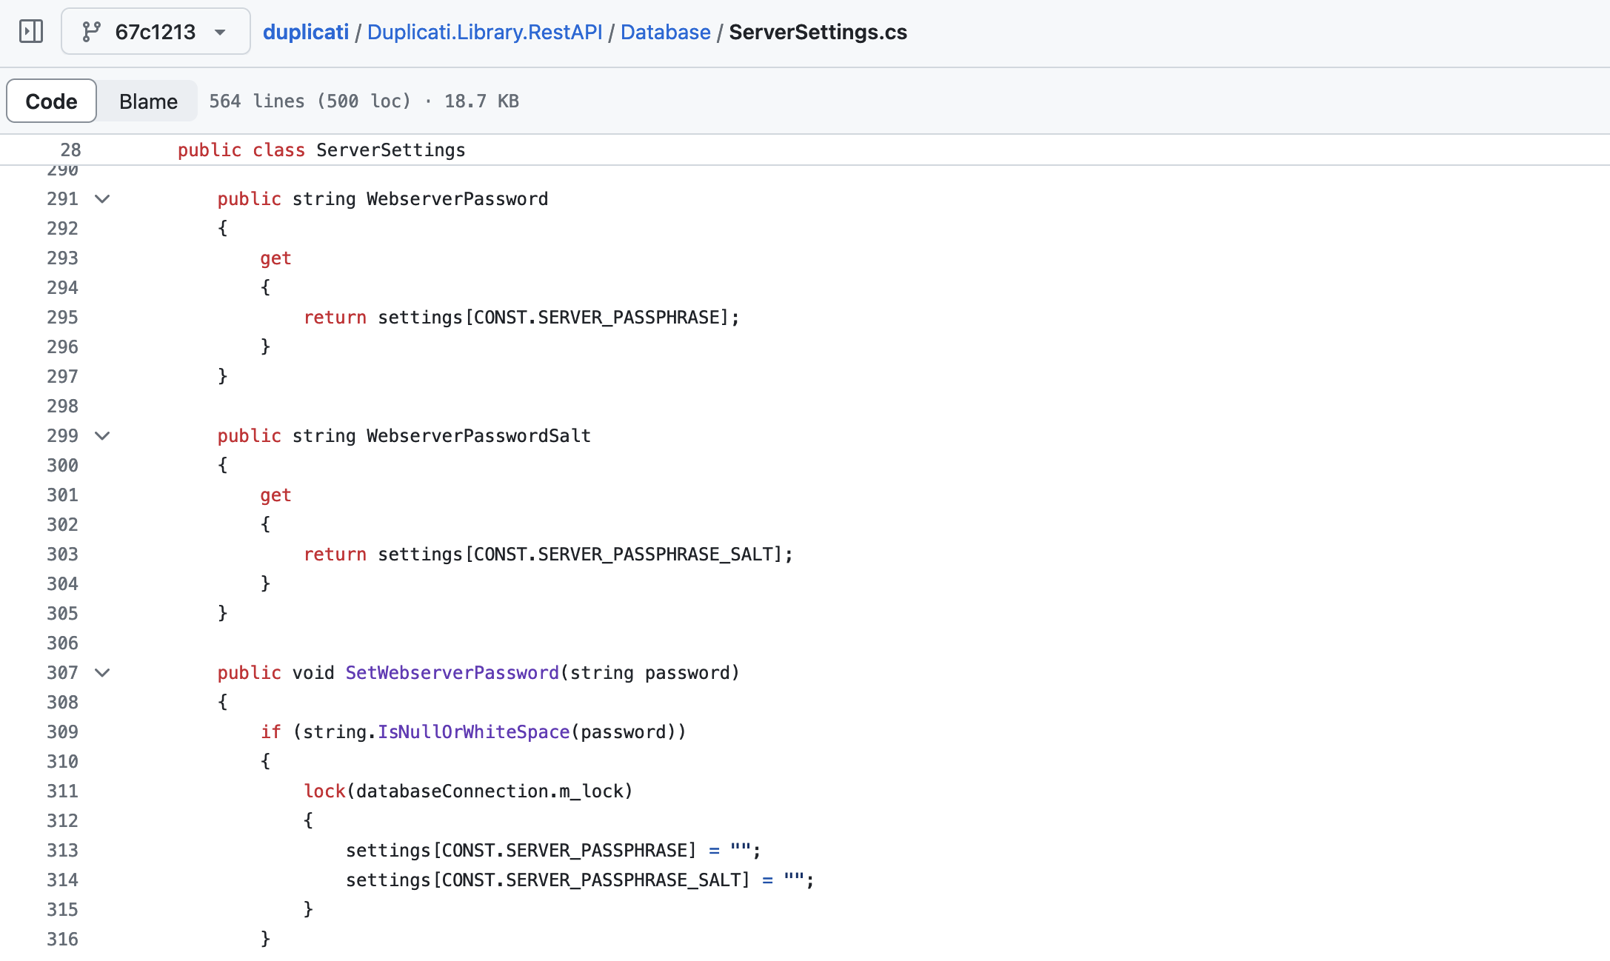
Task: Click the ServerSettings class name in sticky header
Action: click(391, 150)
